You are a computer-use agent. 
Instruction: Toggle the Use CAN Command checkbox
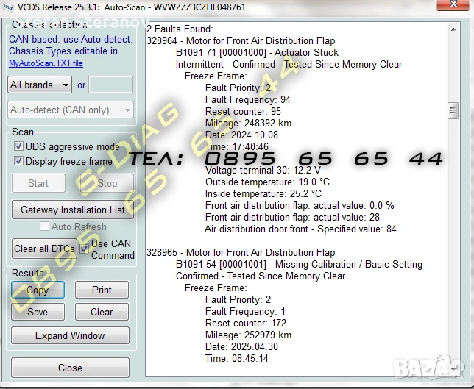tap(85, 249)
